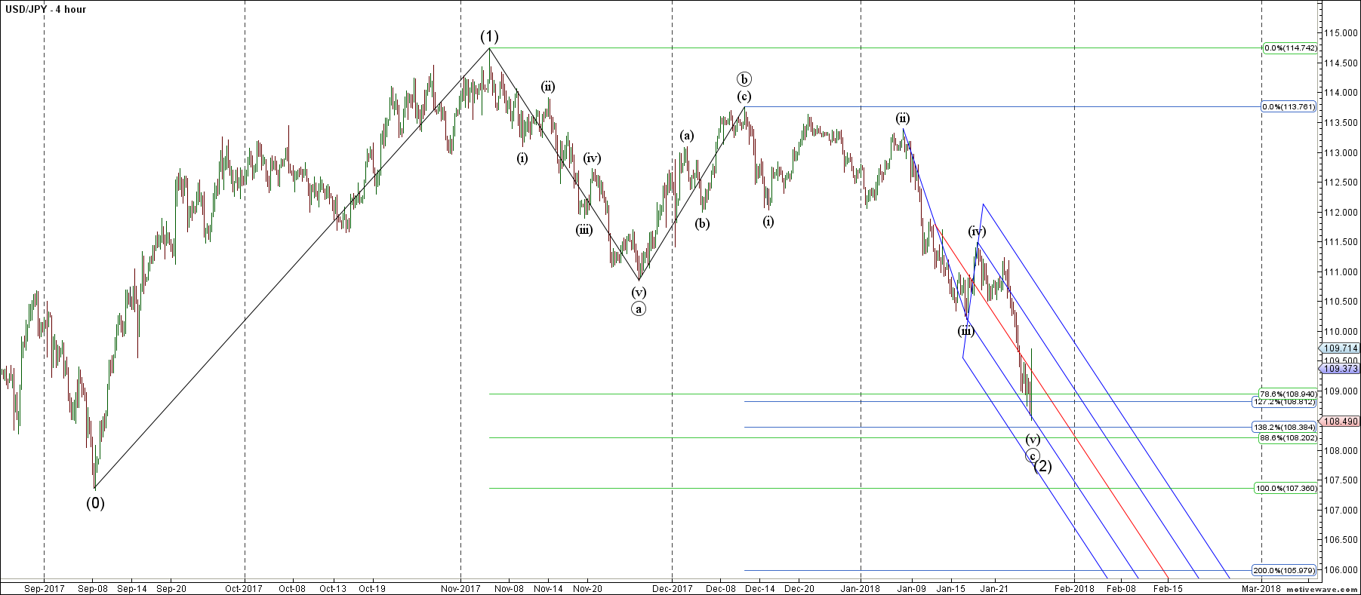Select the wave label (1) at the peak
This screenshot has height=595, width=1361.
(x=490, y=36)
